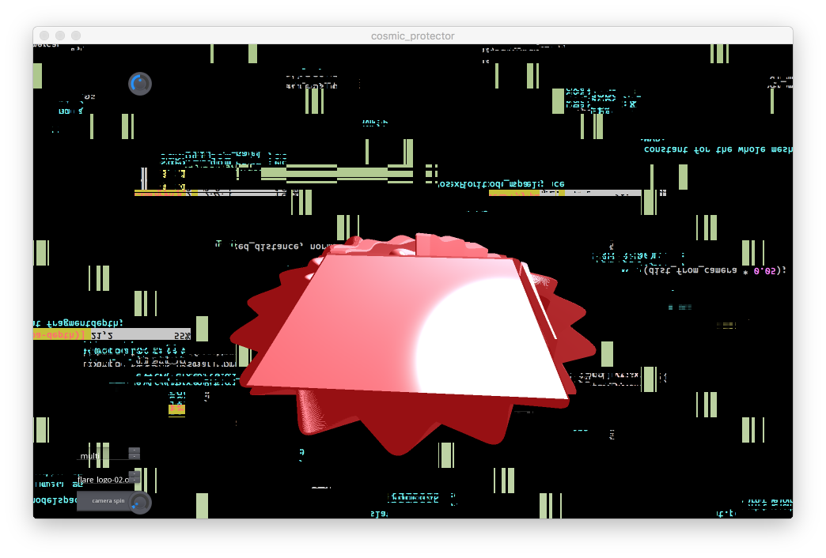This screenshot has width=826, height=558.
Task: Zoom the cosmic_protector window to full size
Action: pyautogui.click(x=76, y=36)
